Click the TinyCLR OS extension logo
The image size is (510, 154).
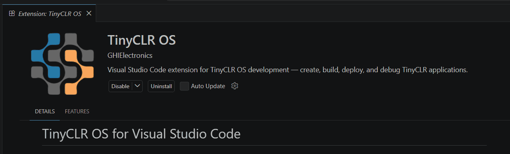pos(62,64)
